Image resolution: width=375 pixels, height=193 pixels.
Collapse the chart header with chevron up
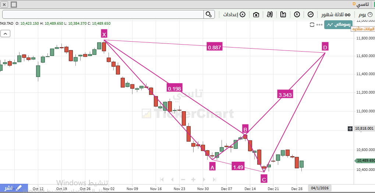(6, 34)
